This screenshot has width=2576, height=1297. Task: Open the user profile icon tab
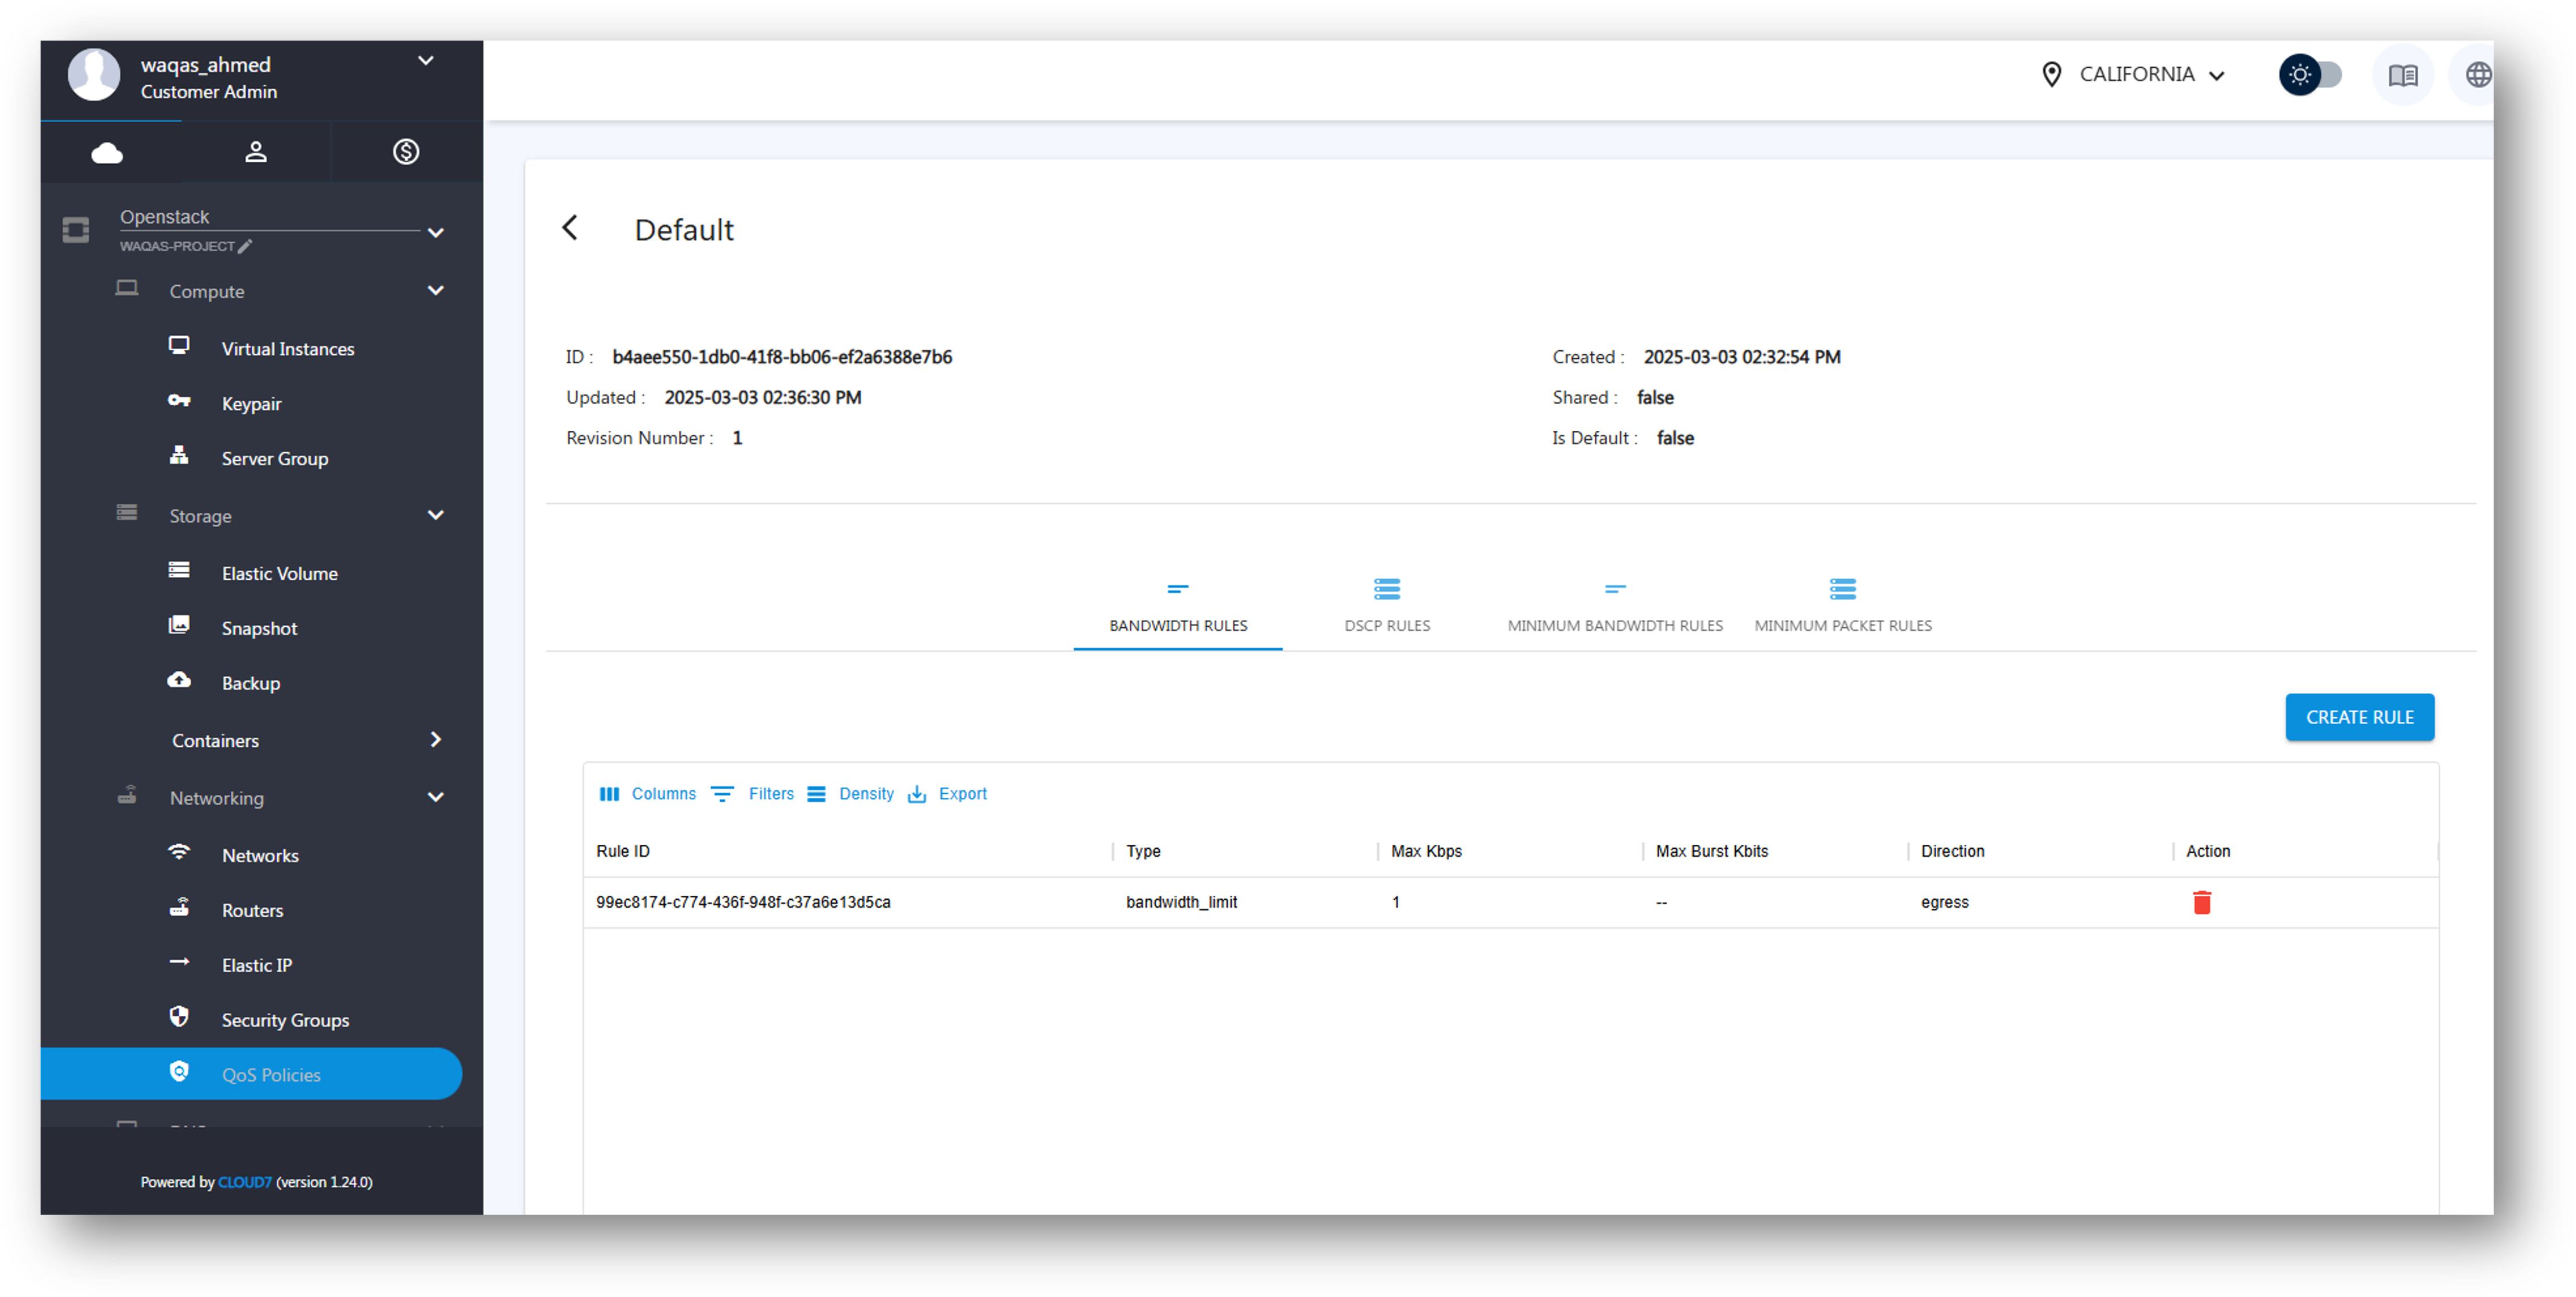[256, 151]
